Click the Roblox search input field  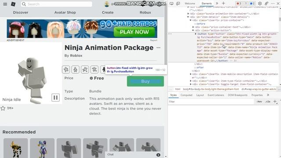[x=57, y=4]
